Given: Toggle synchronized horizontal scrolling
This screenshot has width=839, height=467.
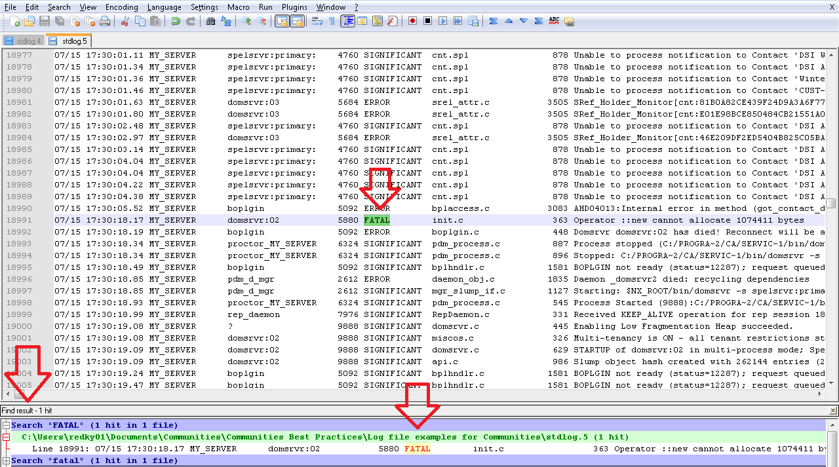Looking at the screenshot, I should coord(297,21).
